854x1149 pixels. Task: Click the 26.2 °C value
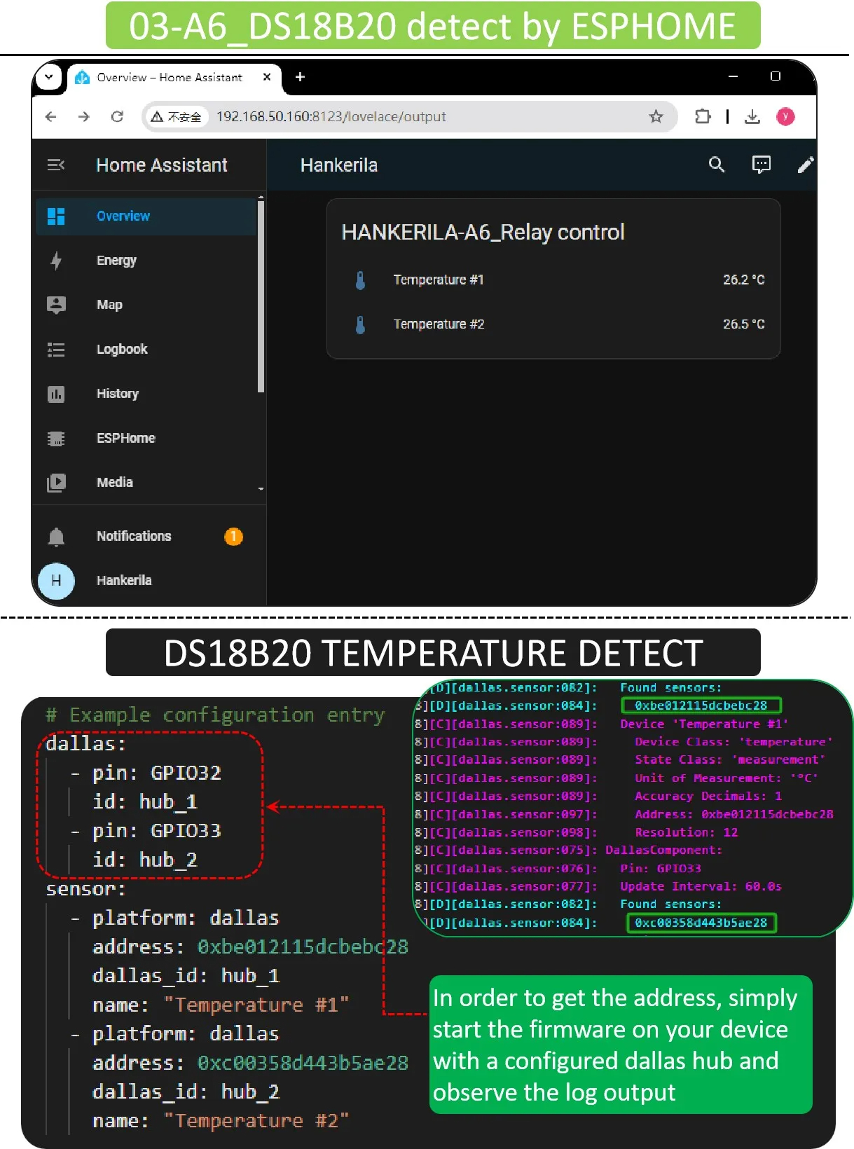(743, 280)
